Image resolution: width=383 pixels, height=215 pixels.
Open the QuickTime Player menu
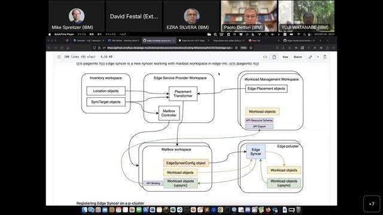coord(64,35)
